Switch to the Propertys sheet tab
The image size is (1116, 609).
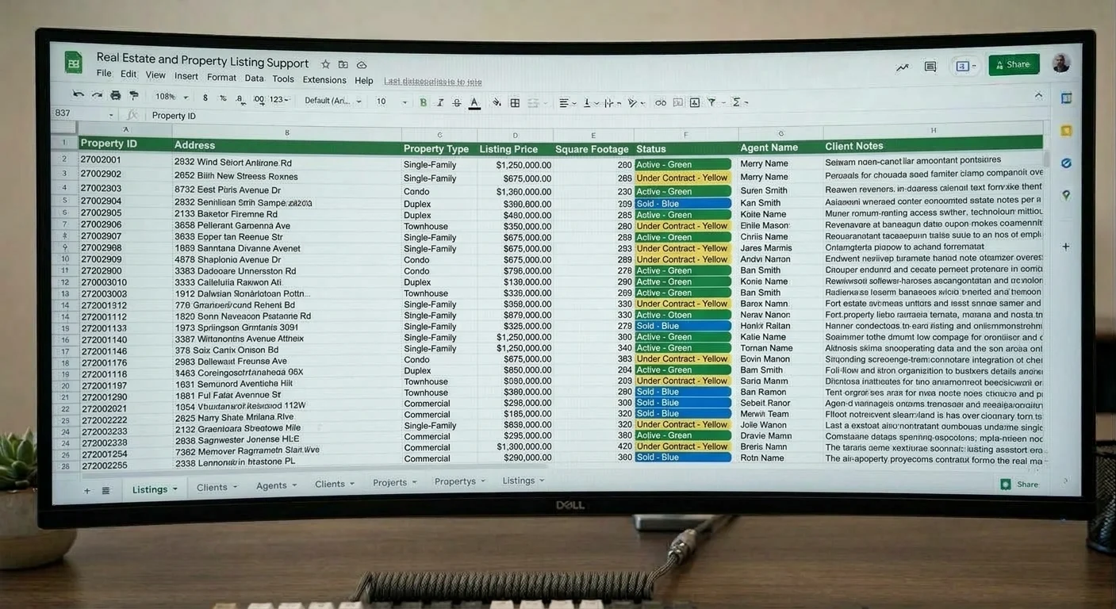coord(460,481)
